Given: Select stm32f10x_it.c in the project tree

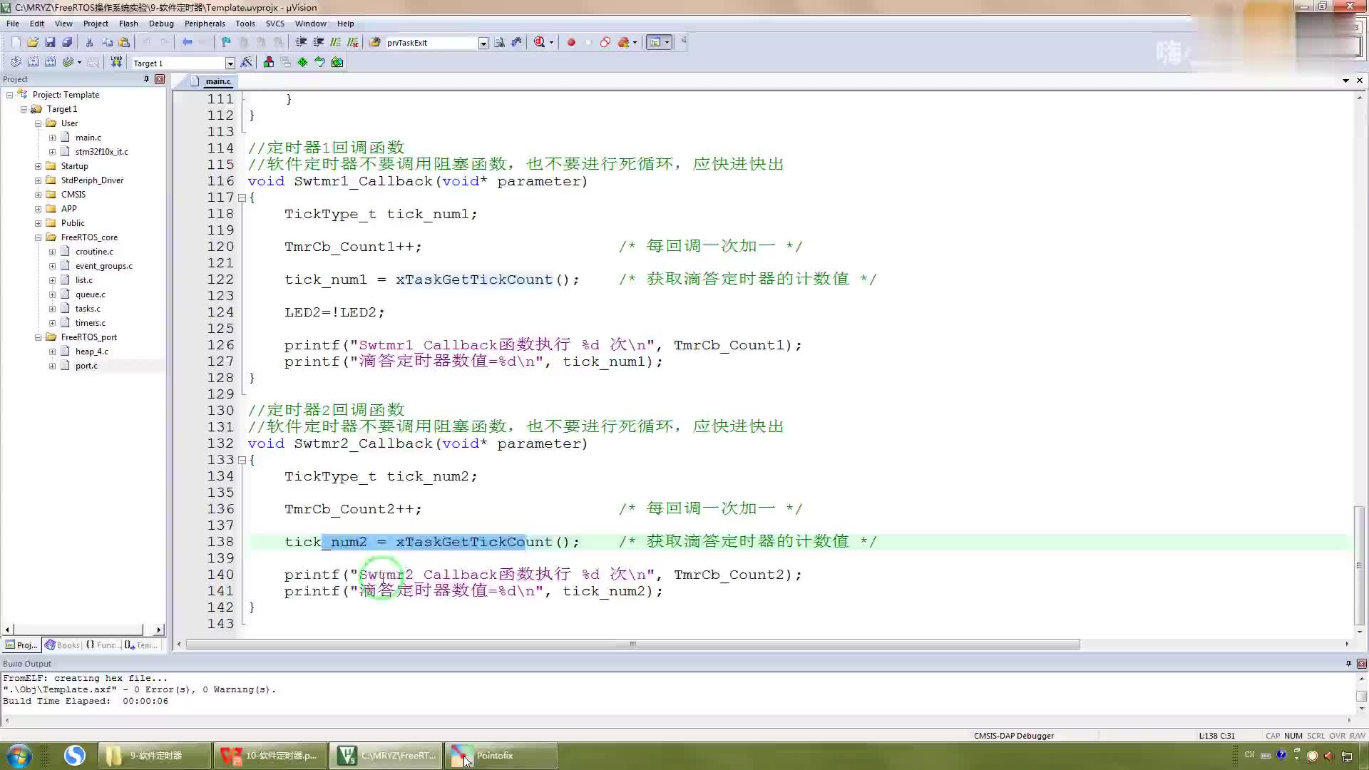Looking at the screenshot, I should point(102,152).
